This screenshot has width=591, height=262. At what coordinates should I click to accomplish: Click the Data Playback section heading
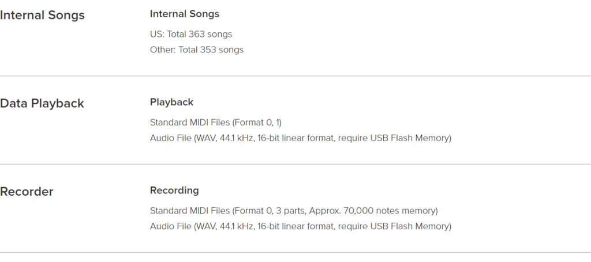[42, 104]
